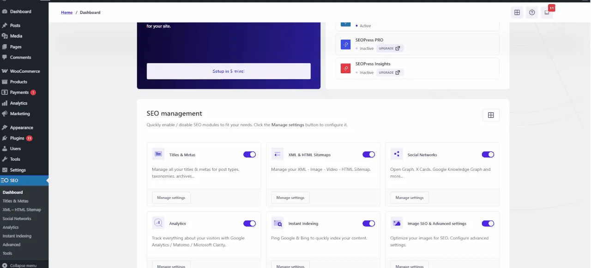Viewport: 591px width, 268px height.
Task: Click the XML & HTML Sitemaps module icon
Action: click(x=277, y=154)
